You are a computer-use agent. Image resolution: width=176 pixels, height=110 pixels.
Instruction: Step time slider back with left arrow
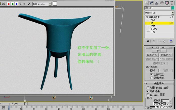[1, 103]
